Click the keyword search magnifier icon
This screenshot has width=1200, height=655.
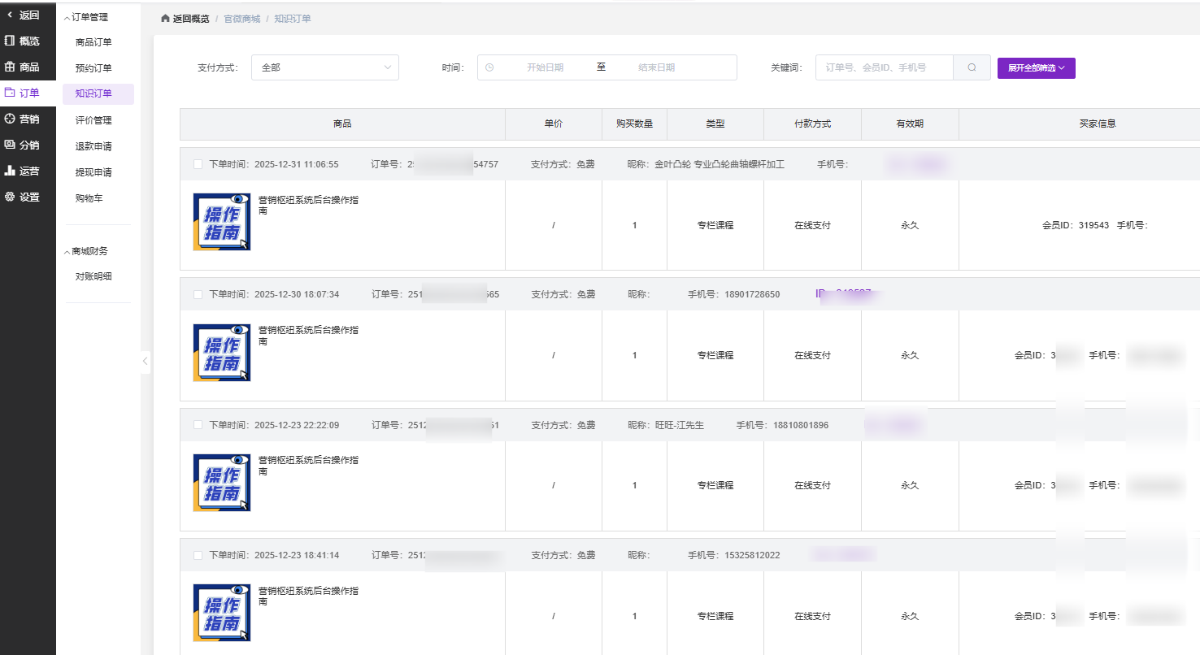[972, 67]
